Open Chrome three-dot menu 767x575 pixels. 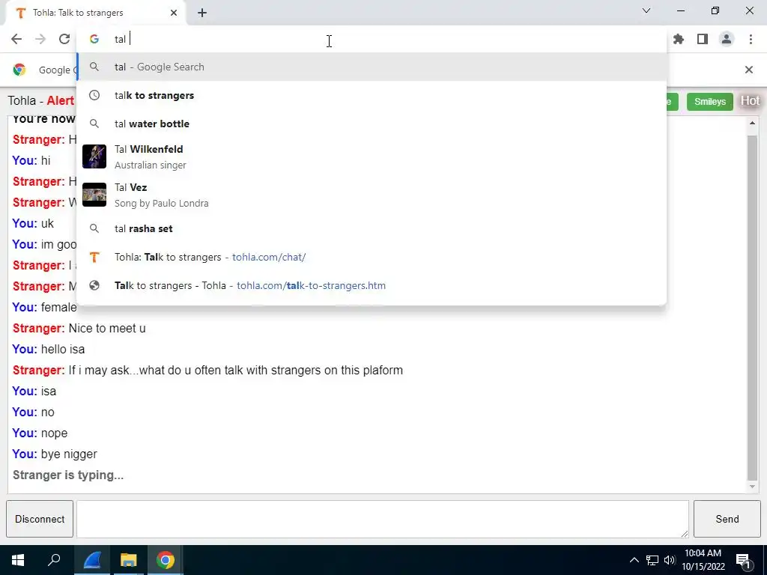click(751, 39)
